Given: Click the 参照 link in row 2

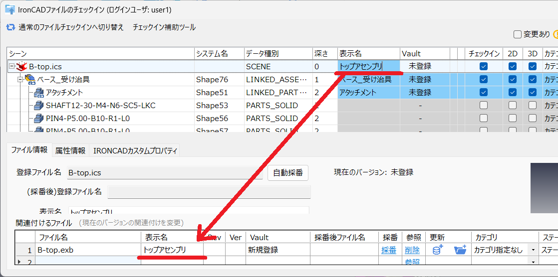Looking at the screenshot, I should point(412,262).
